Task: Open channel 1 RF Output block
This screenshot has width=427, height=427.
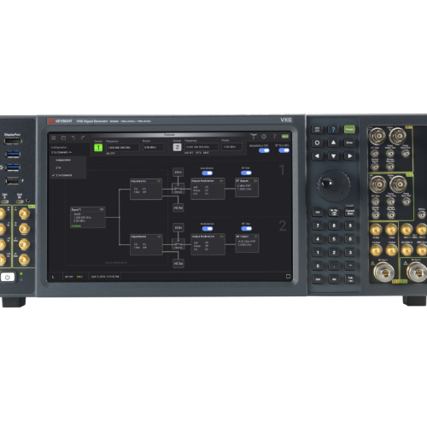Action: point(247,188)
